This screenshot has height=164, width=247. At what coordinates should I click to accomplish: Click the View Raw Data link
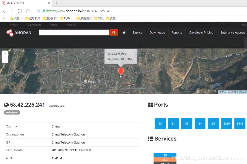pos(56,106)
